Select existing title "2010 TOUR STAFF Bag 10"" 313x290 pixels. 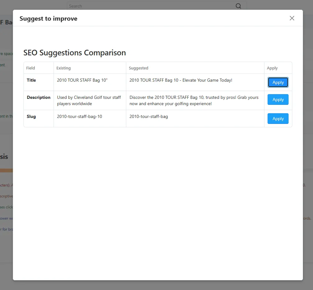click(x=82, y=80)
